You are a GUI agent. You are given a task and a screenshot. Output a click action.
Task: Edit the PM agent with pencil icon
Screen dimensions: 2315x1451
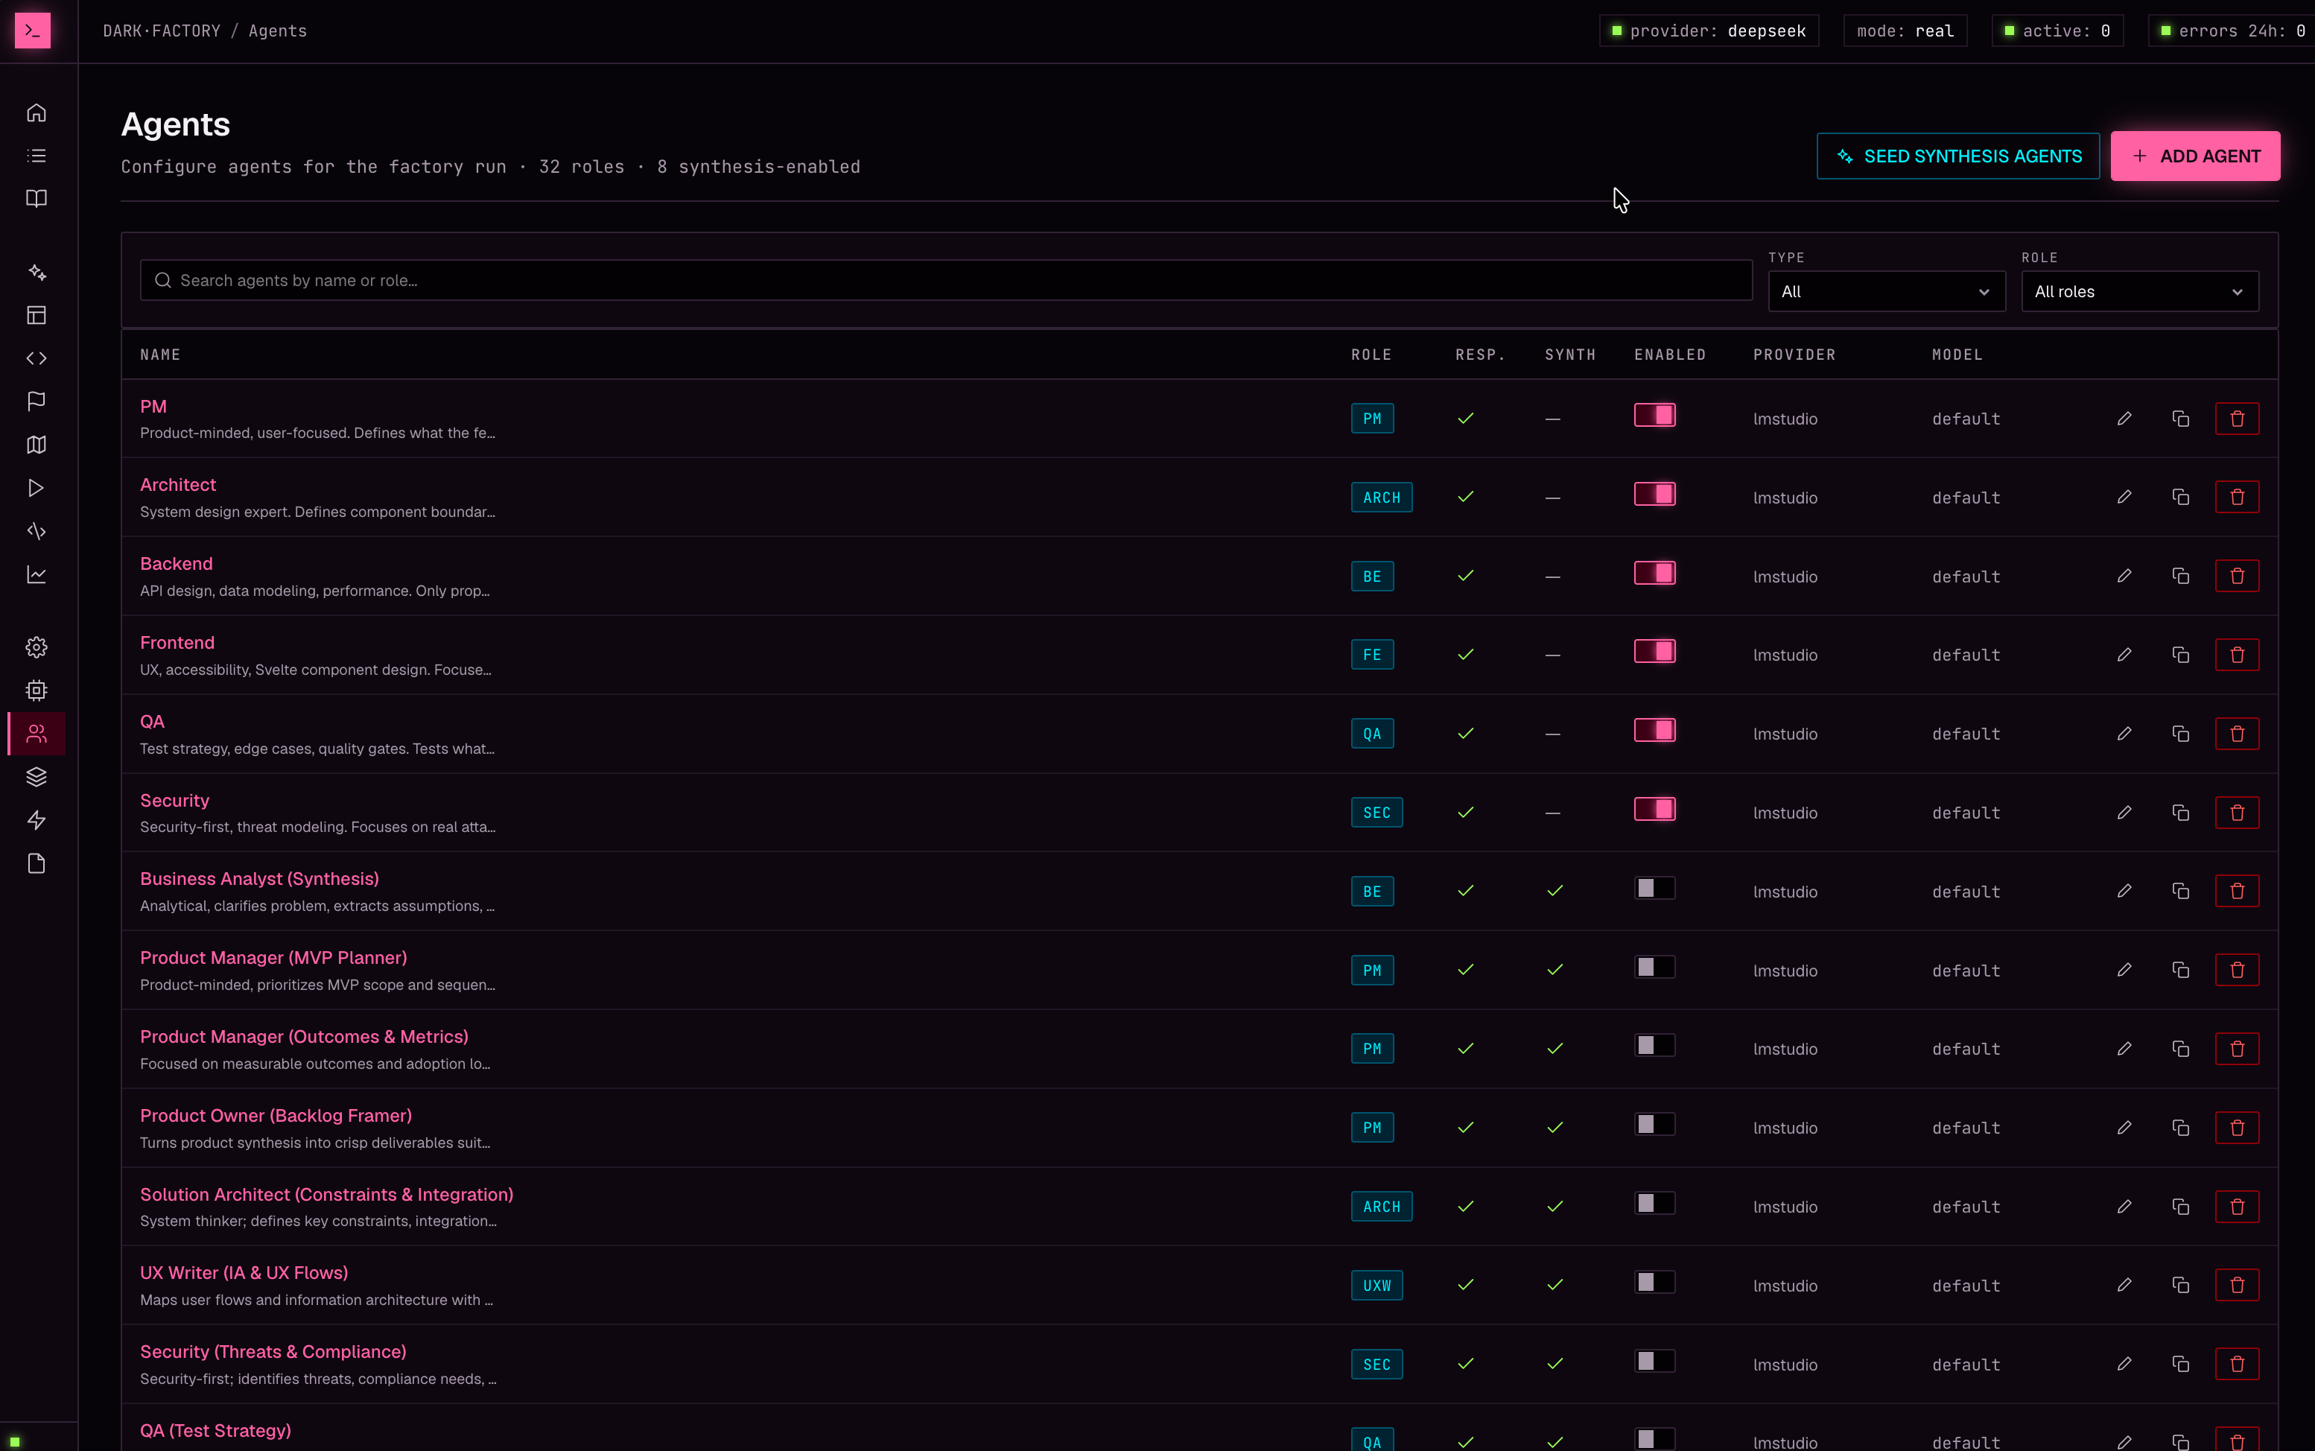[2124, 419]
